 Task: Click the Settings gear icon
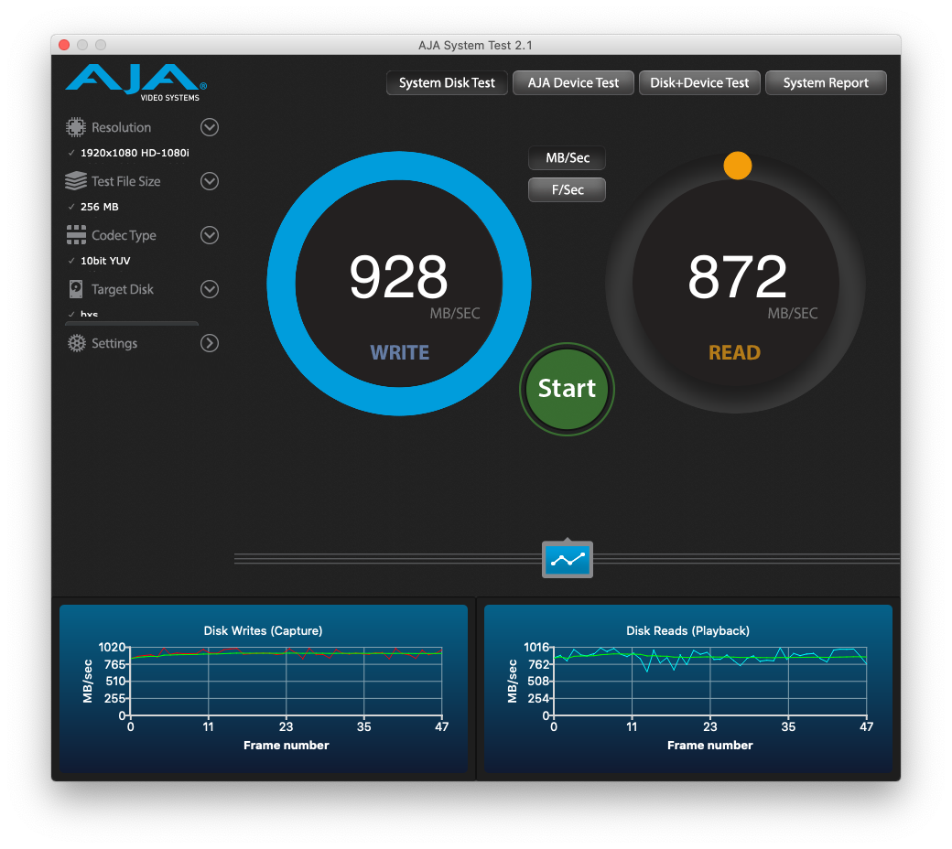click(77, 343)
